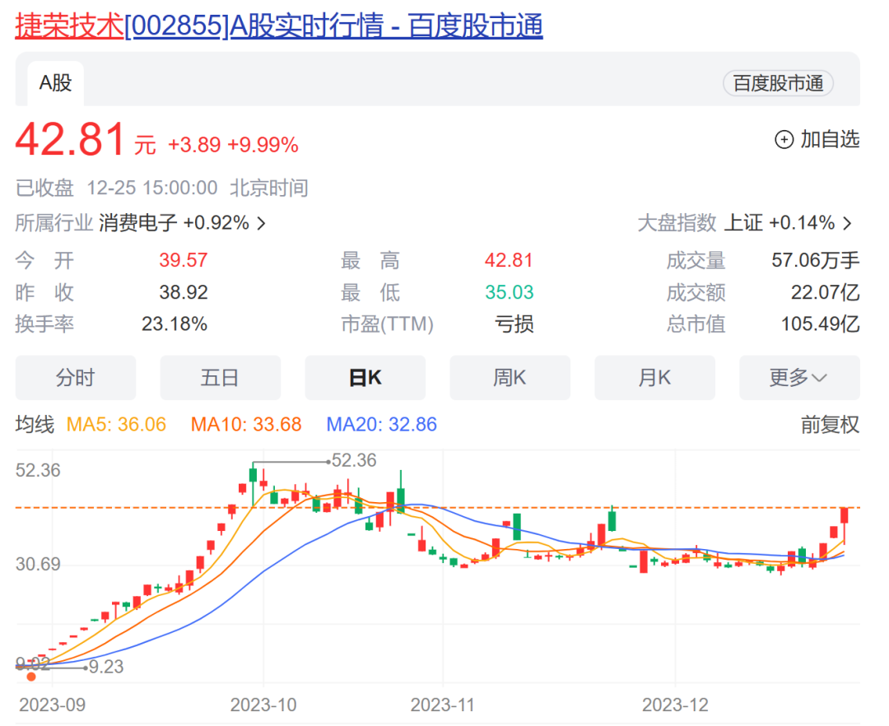The width and height of the screenshot is (889, 726).
Task: Expand the 上证 index chevron arrow
Action: tap(848, 223)
